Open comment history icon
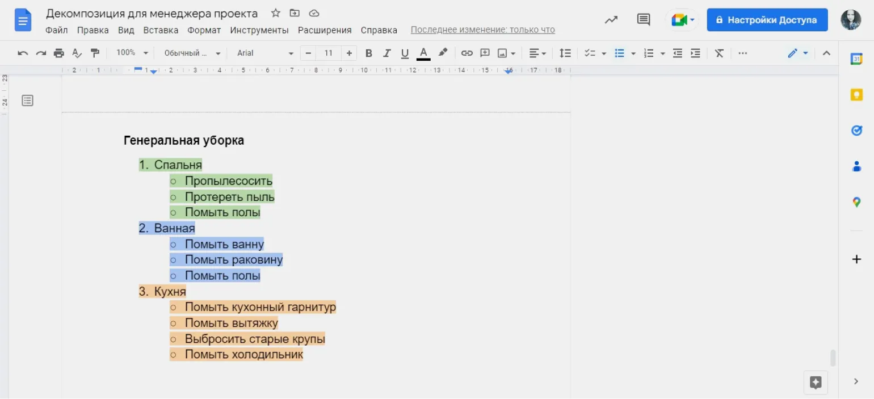The width and height of the screenshot is (874, 399). (x=643, y=20)
